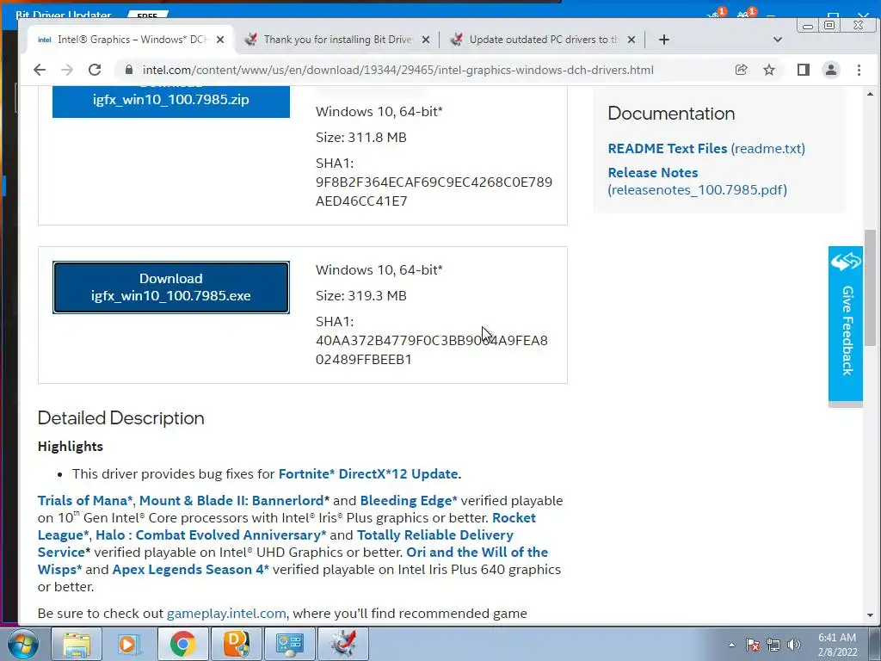This screenshot has height=661, width=881.
Task: Open Trials of Mana link
Action: tap(85, 501)
